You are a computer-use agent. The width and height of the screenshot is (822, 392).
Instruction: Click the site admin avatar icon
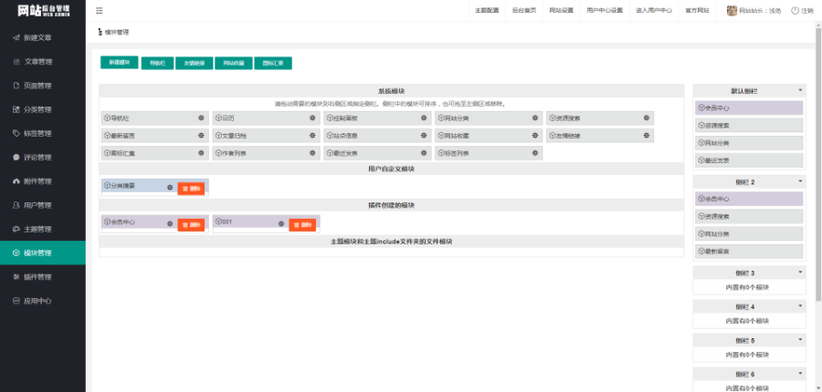point(731,11)
